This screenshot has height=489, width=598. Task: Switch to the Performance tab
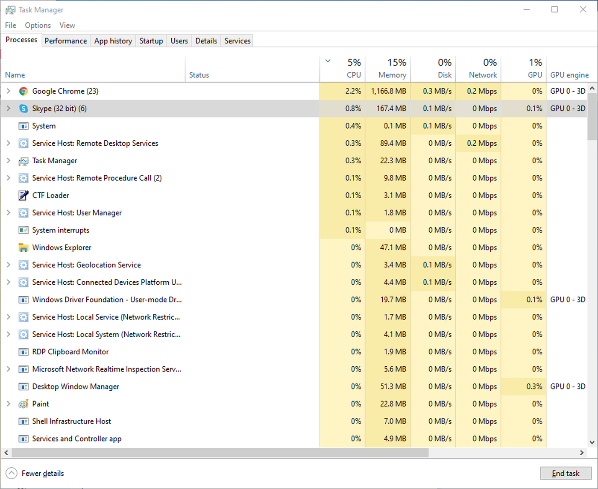tap(66, 41)
